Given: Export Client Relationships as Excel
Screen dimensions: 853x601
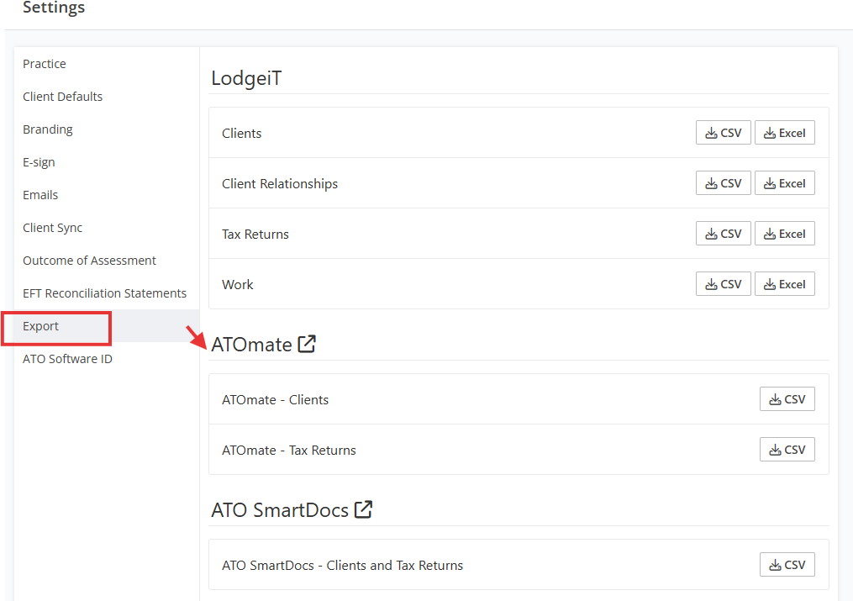Looking at the screenshot, I should pos(784,183).
